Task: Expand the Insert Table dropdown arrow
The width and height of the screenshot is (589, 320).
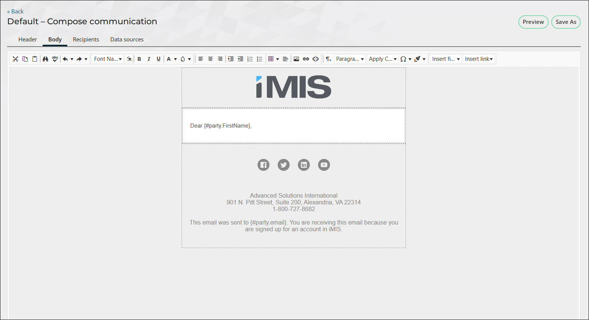Action: point(278,59)
